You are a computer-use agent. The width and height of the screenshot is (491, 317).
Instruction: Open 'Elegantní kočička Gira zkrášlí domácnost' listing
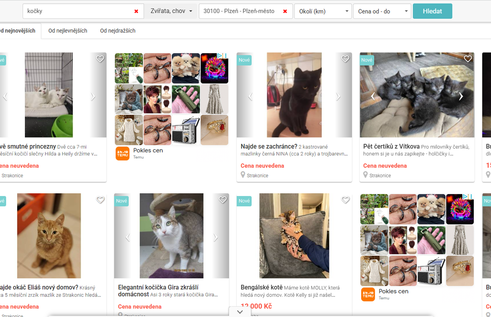pyautogui.click(x=158, y=290)
